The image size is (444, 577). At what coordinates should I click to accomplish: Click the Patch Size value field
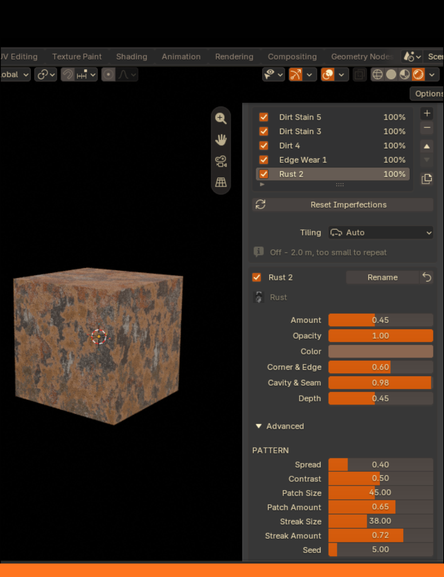pos(381,493)
